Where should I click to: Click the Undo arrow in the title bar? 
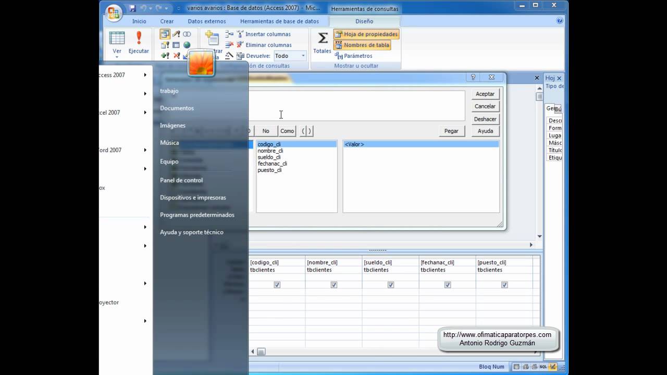(143, 8)
